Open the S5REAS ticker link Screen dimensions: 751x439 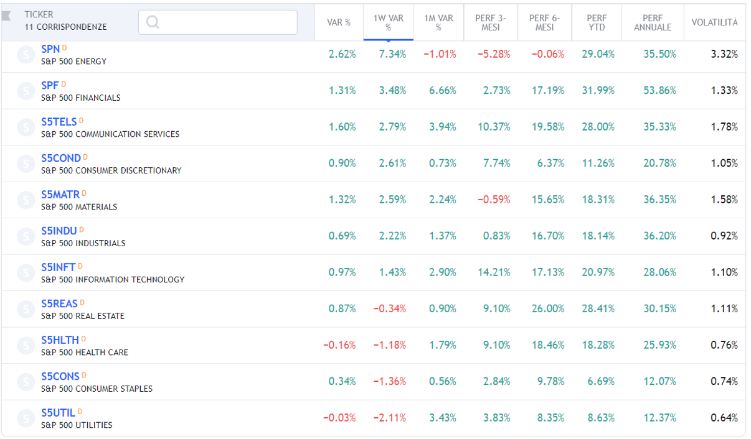point(60,303)
